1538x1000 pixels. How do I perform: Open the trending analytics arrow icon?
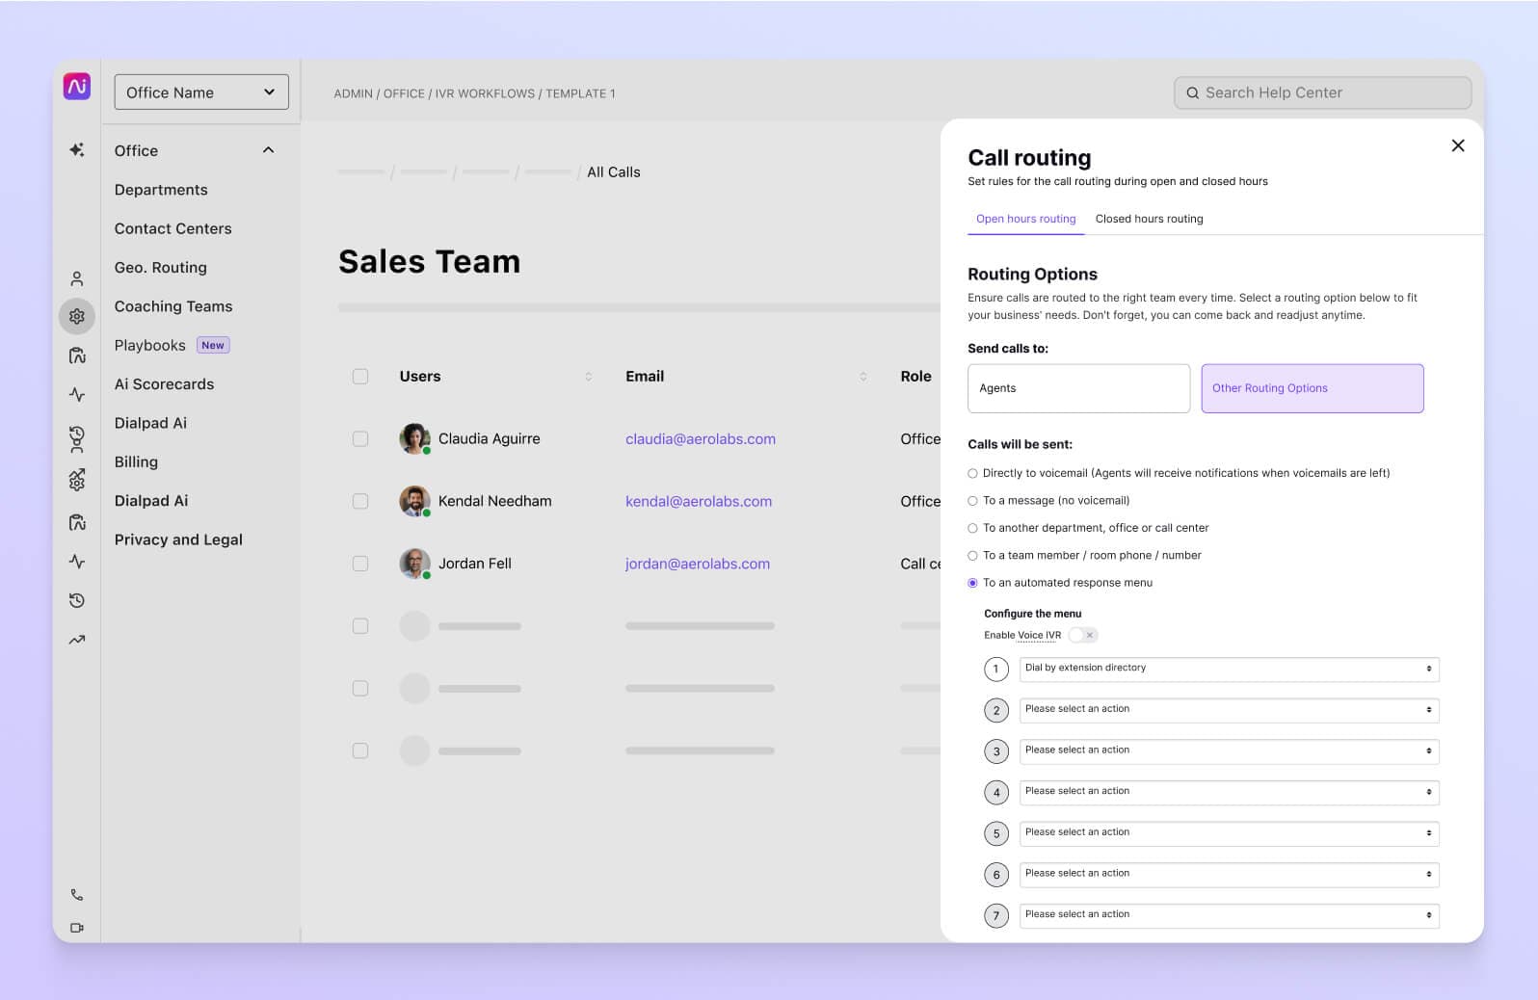pos(77,640)
